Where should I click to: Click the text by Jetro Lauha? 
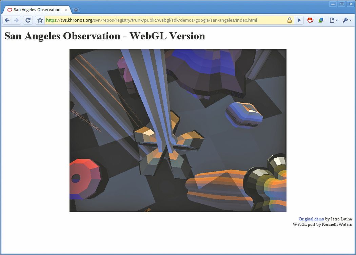coord(338,219)
